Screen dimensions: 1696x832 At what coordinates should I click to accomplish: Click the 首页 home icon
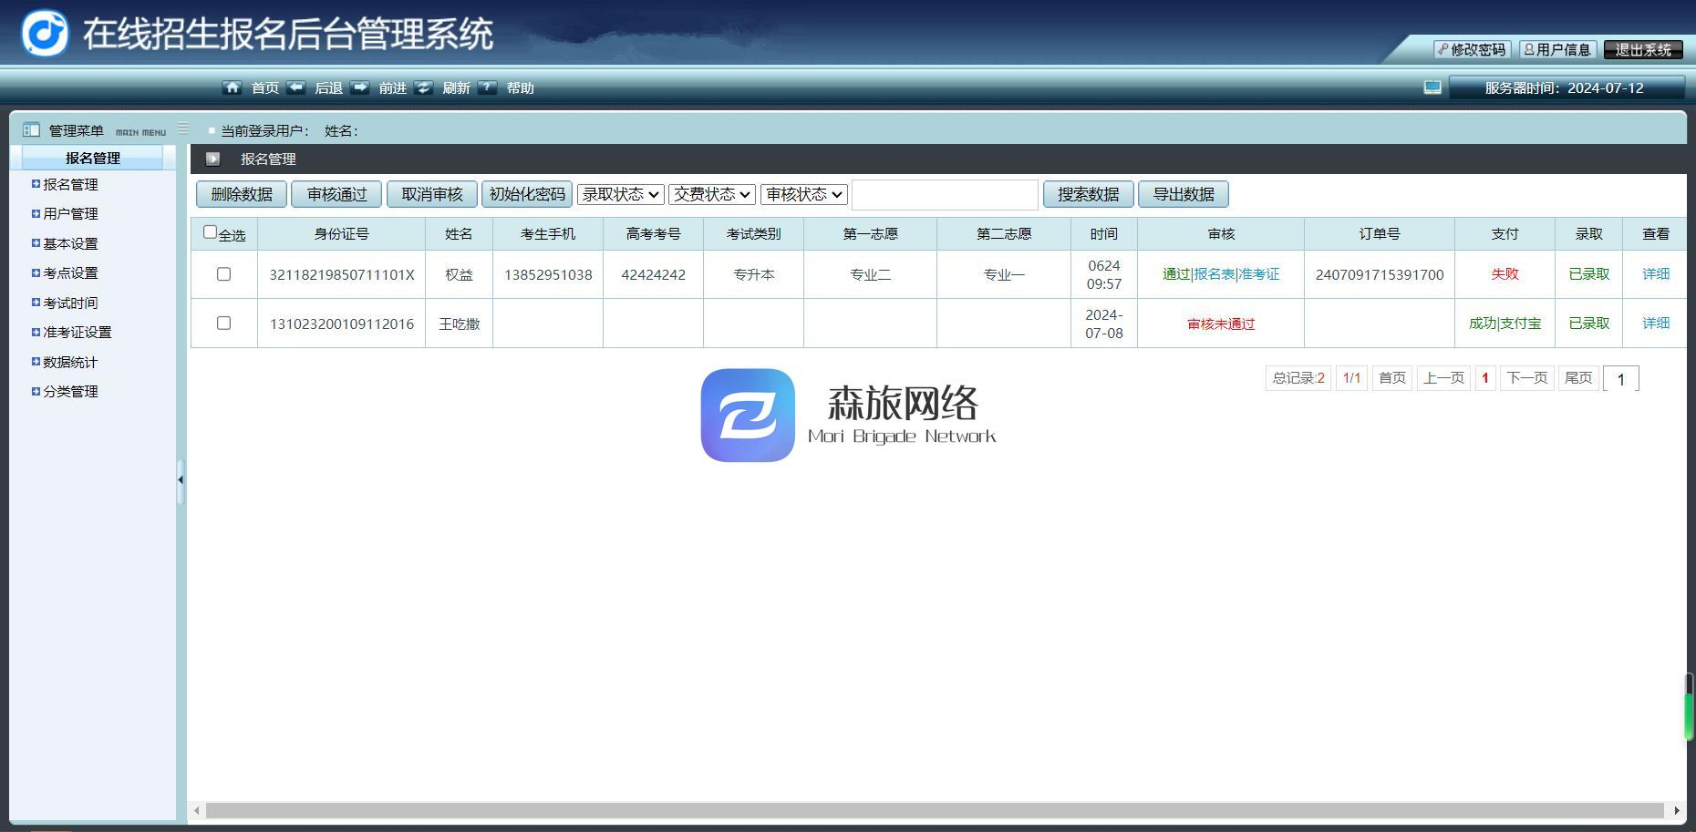[x=232, y=87]
